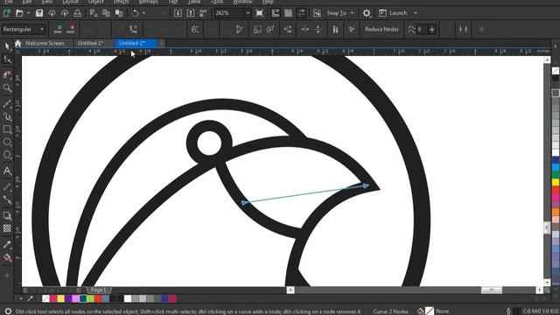Print the document via the printer icon
This screenshot has width=560, height=315.
77,13
